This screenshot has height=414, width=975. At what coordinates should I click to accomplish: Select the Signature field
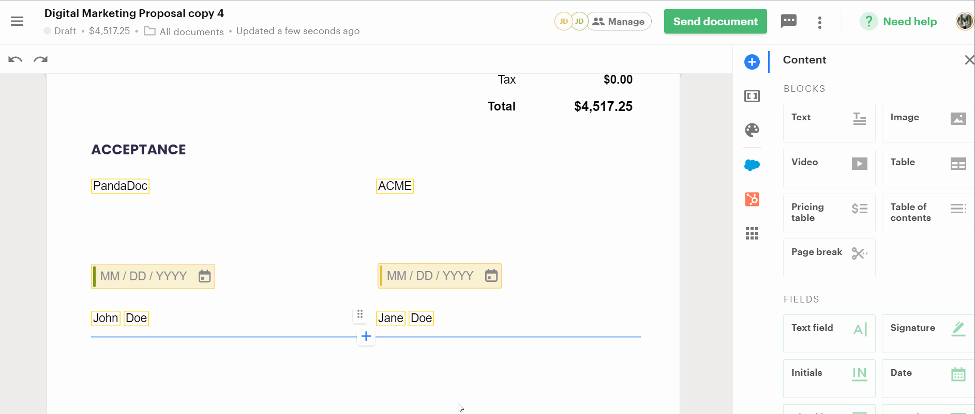coord(928,333)
